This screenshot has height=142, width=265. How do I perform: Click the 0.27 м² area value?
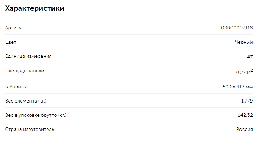(244, 71)
